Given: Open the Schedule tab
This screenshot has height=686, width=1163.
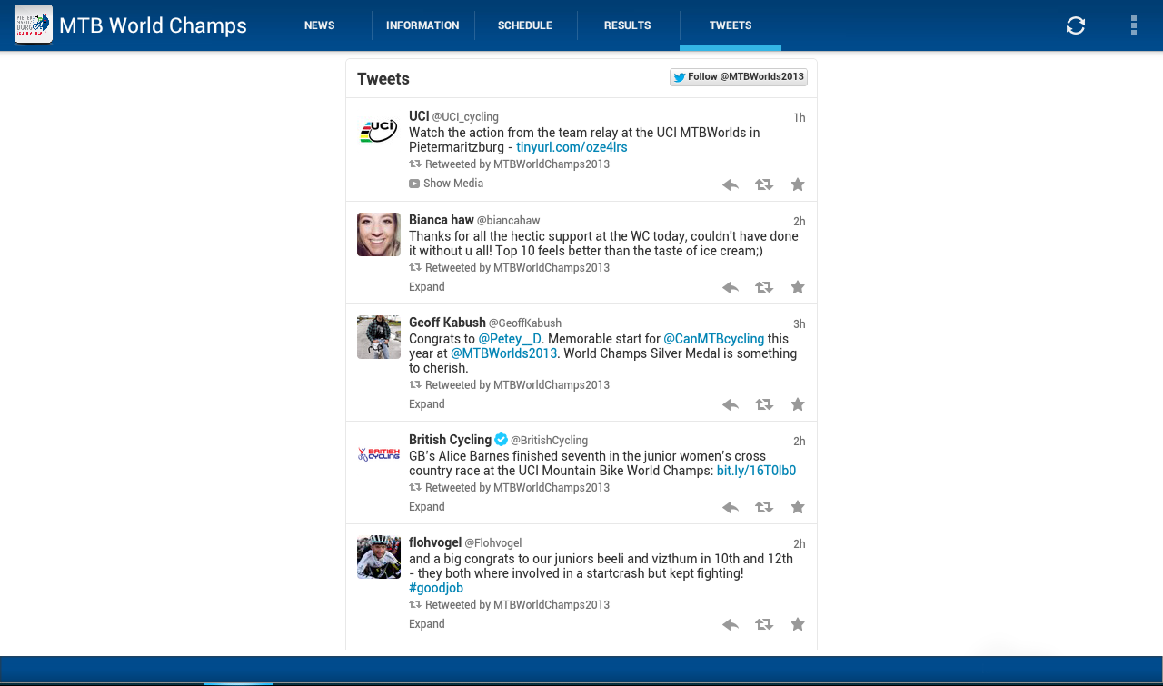Looking at the screenshot, I should pyautogui.click(x=525, y=25).
